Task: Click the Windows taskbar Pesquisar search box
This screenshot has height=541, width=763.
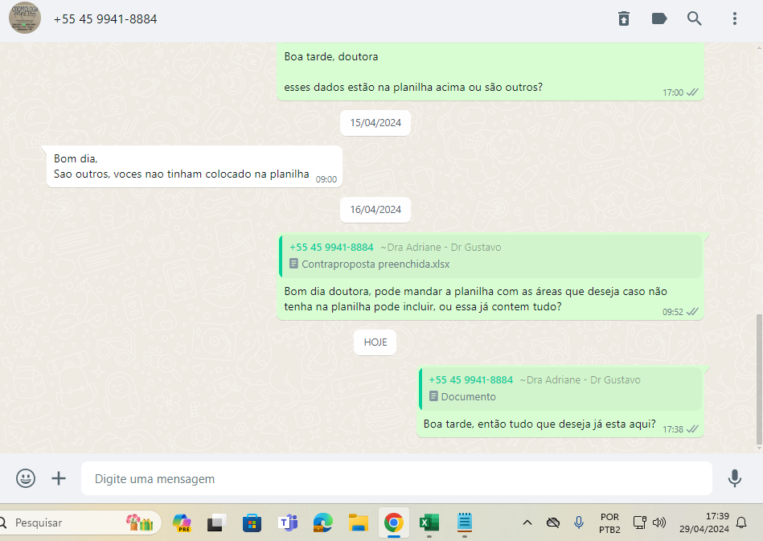Action: pos(80,523)
